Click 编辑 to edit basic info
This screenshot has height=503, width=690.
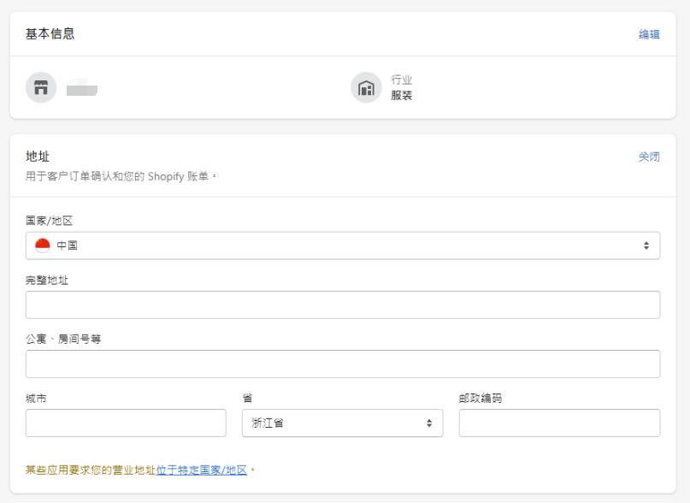[649, 34]
